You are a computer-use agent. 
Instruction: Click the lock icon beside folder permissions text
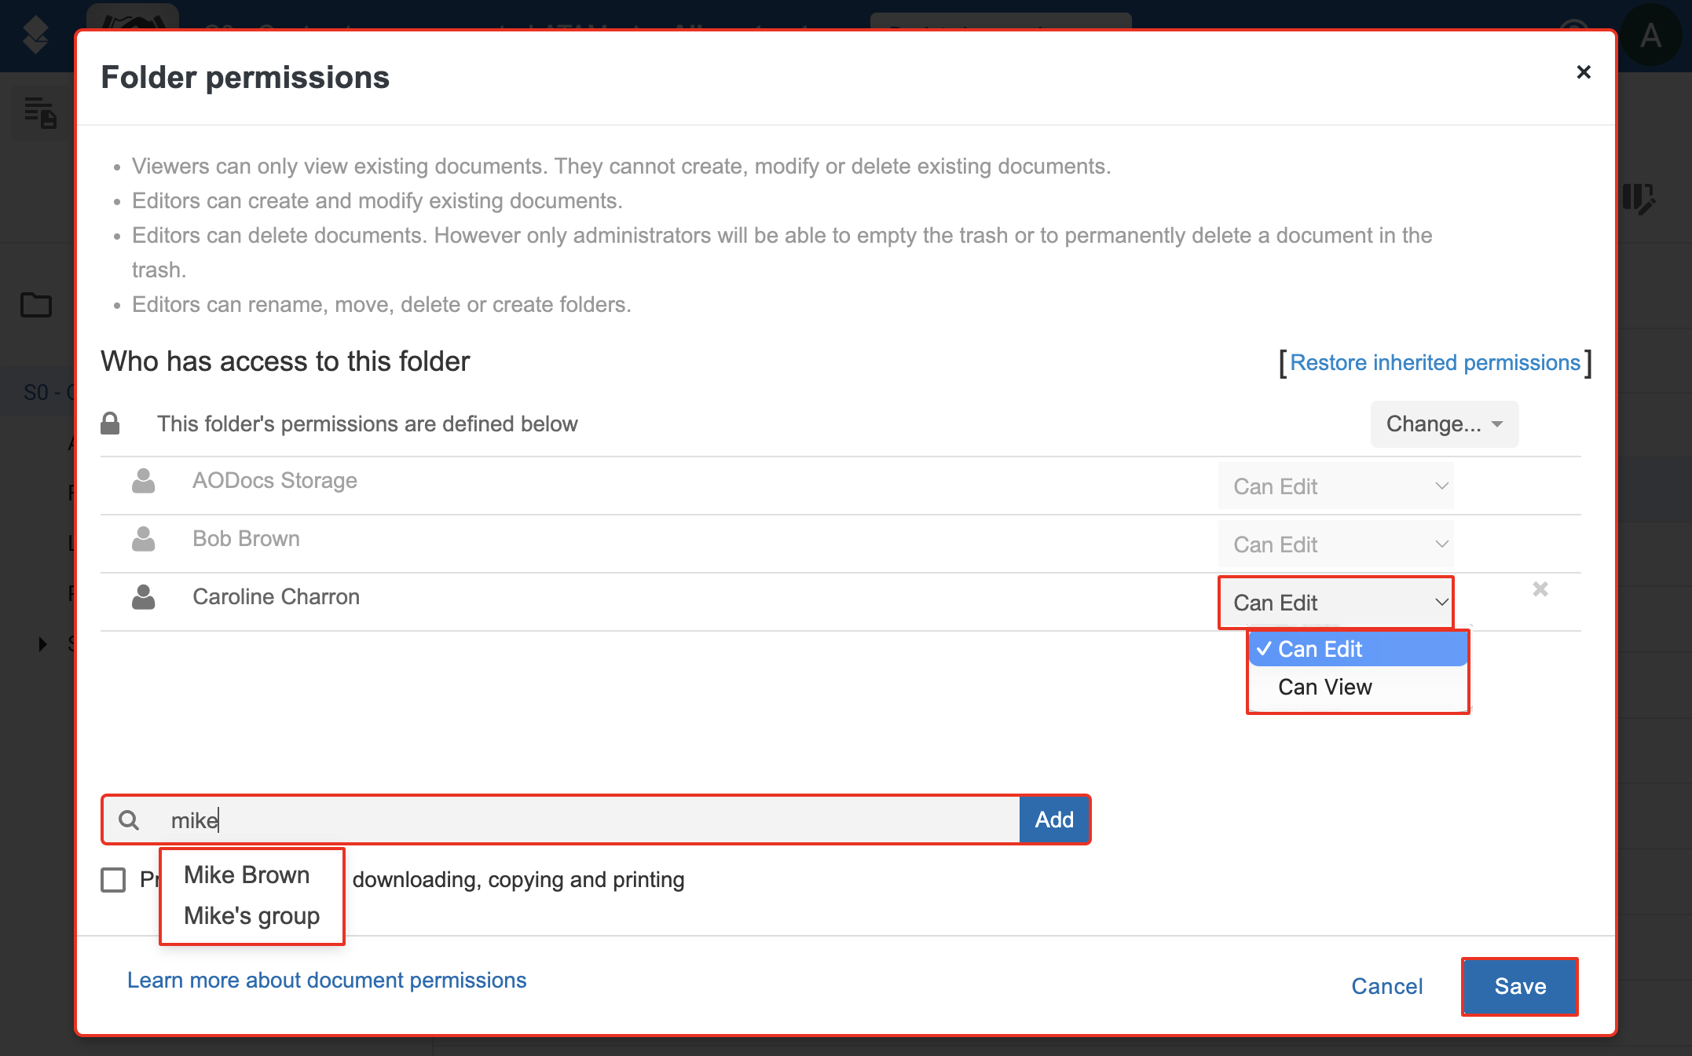[110, 423]
